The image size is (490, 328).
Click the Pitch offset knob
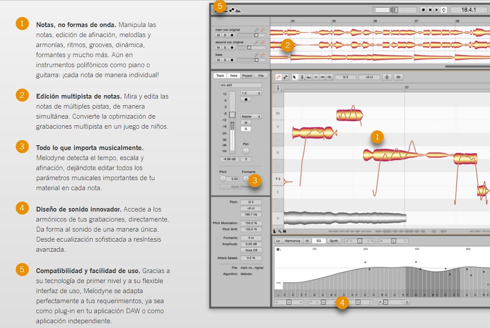223,179
